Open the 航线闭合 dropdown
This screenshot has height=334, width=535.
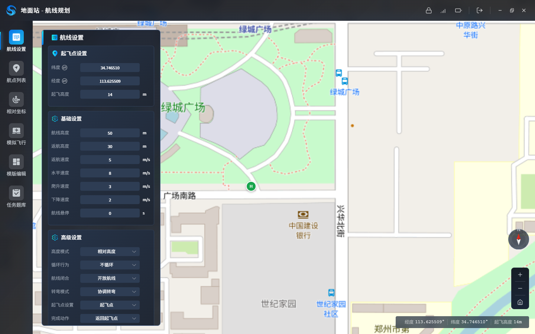[x=110, y=278]
